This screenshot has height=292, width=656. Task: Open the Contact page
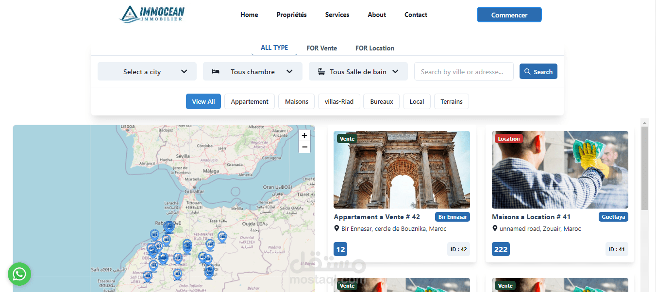416,15
